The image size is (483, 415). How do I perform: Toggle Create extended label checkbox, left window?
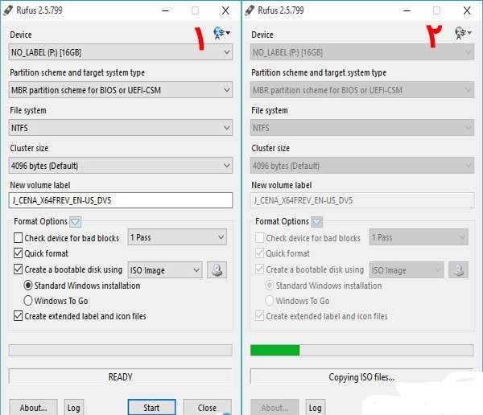19,316
